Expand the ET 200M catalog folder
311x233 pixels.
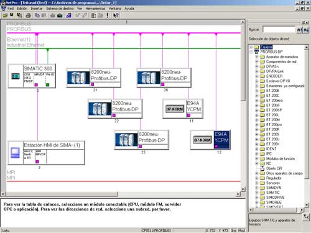click(257, 120)
